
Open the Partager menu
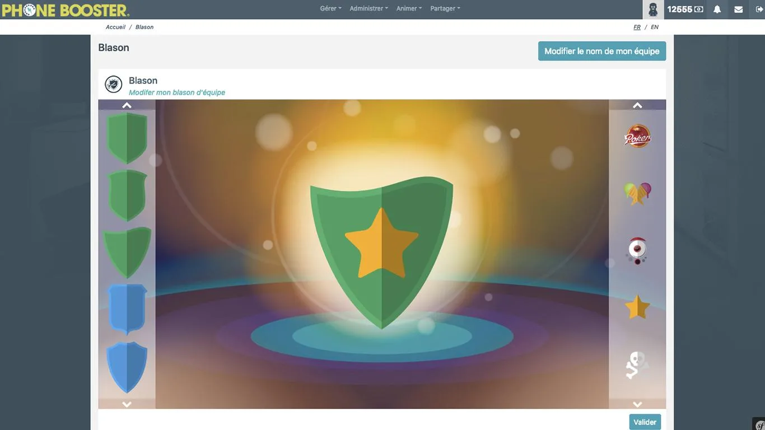click(x=445, y=8)
